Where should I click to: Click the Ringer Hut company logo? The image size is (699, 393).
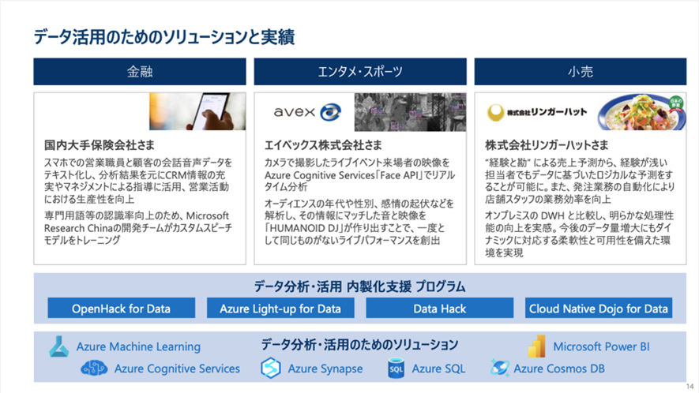pyautogui.click(x=537, y=112)
